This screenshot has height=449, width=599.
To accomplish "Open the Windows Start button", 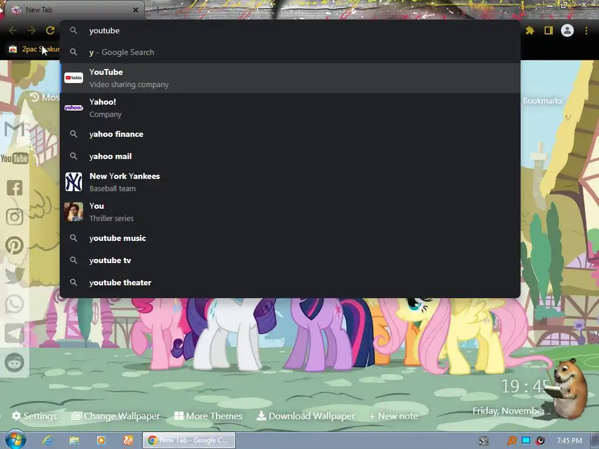I will click(x=15, y=440).
